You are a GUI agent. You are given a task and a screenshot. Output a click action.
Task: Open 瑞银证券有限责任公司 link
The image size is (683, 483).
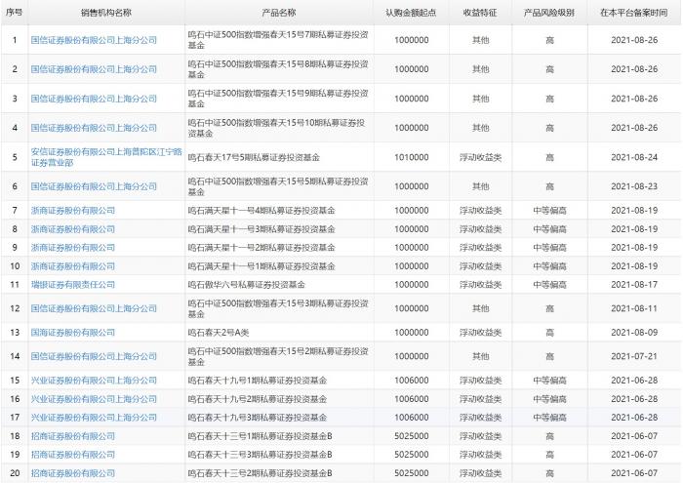(73, 285)
